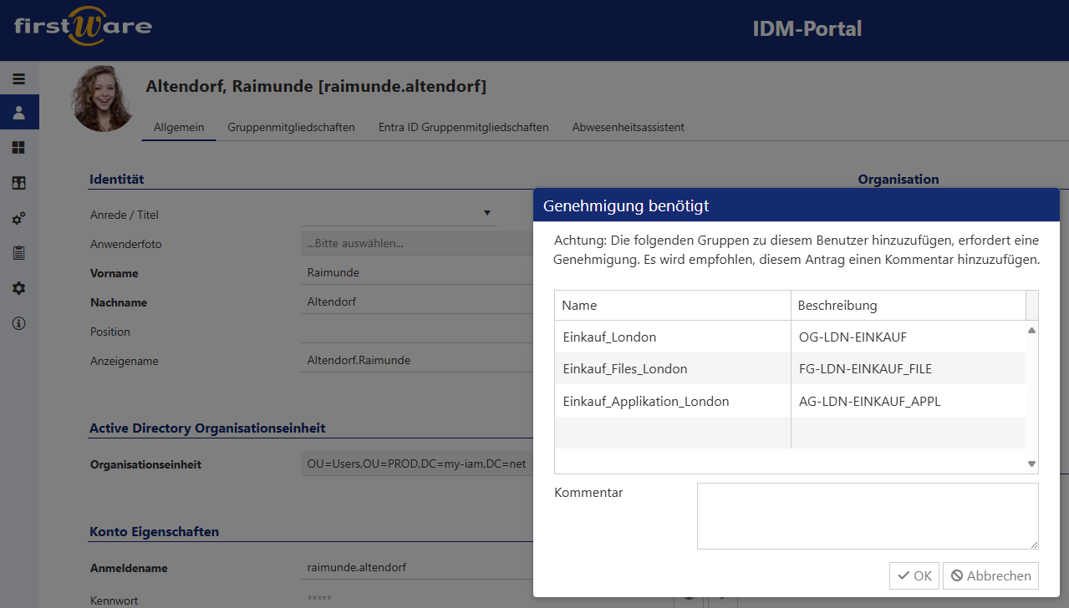Click into the Kommentar text area
Viewport: 1069px width, 608px height.
867,515
